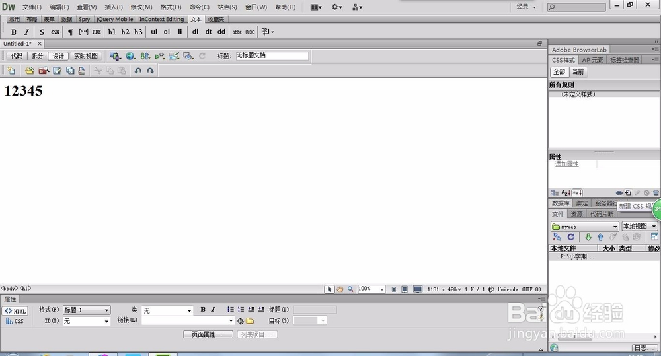The height and width of the screenshot is (356, 661).
Task: Insert emphasis em tag icon
Action: tap(55, 32)
